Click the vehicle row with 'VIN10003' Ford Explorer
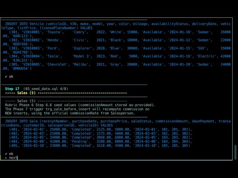Screen dimensions: 238x178 [x=116, y=50]
